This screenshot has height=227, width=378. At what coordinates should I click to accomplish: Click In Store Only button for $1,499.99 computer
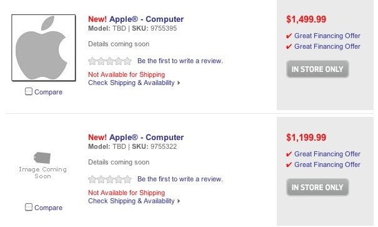click(317, 69)
